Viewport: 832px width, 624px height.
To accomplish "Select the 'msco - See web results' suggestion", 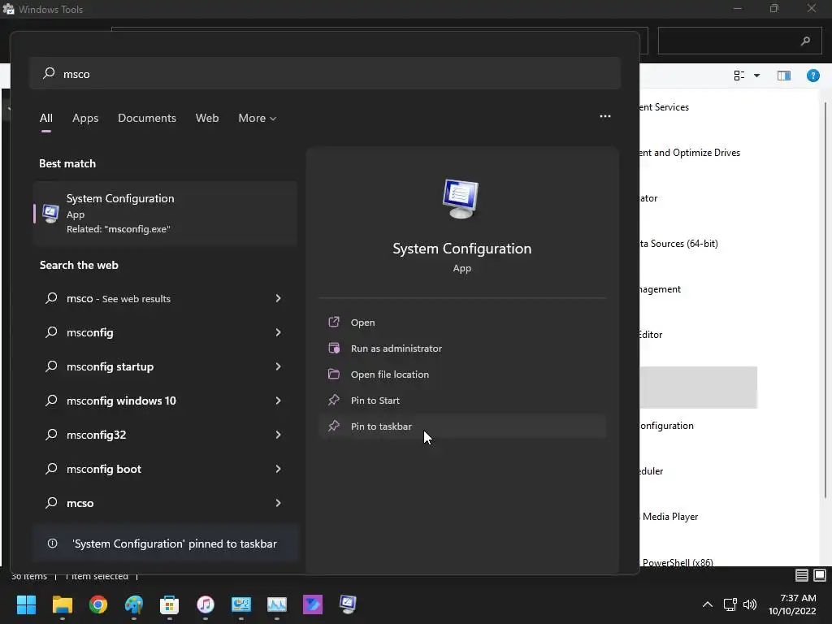I will 165,298.
